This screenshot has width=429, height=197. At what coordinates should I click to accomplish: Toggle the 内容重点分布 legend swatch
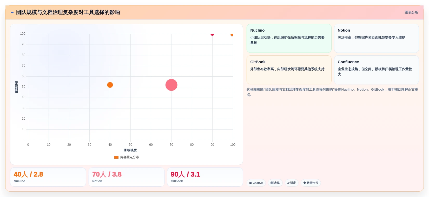[x=116, y=157]
